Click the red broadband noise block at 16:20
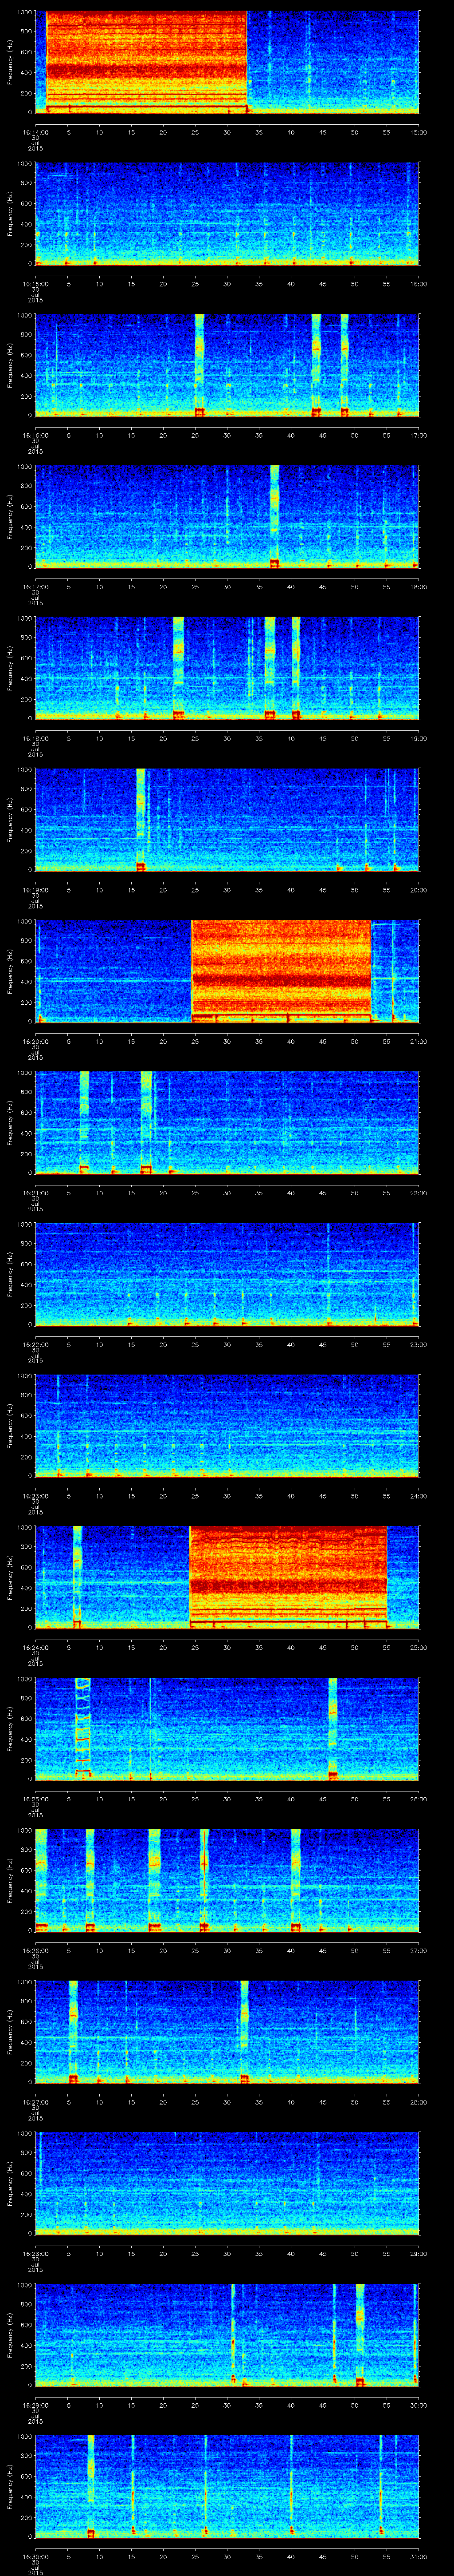 [x=280, y=970]
